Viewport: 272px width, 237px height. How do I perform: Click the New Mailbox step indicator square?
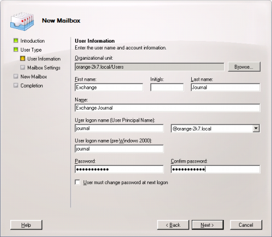(x=16, y=76)
